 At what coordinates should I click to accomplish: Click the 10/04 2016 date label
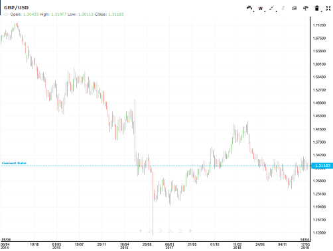(124, 246)
